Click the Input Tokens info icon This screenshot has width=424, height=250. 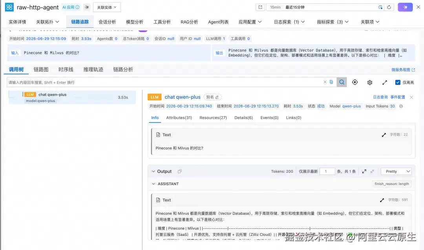click(x=401, y=106)
